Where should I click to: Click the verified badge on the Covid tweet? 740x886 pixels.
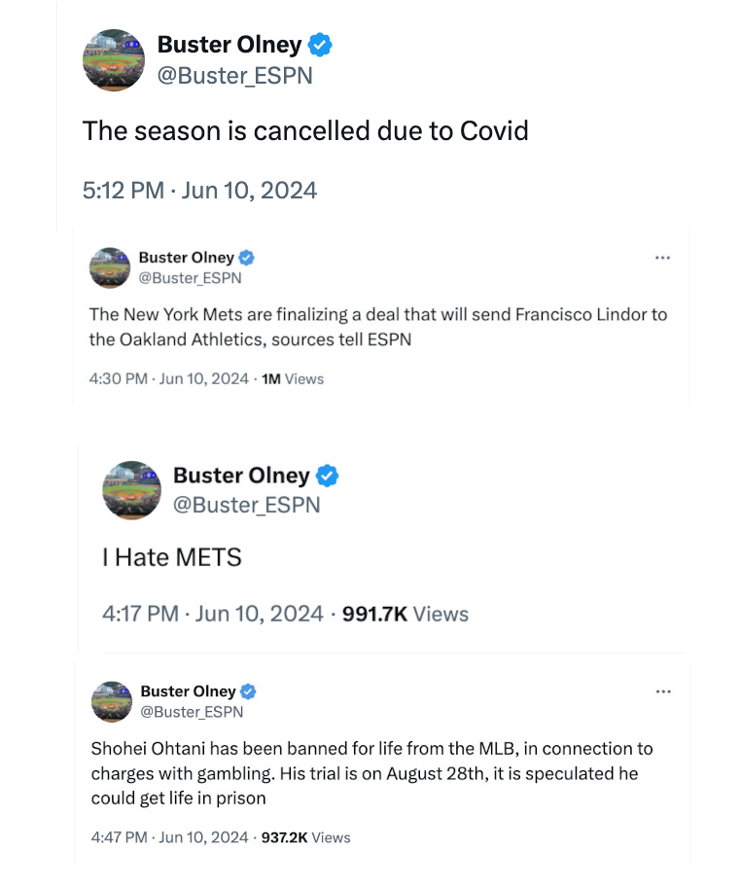(320, 45)
